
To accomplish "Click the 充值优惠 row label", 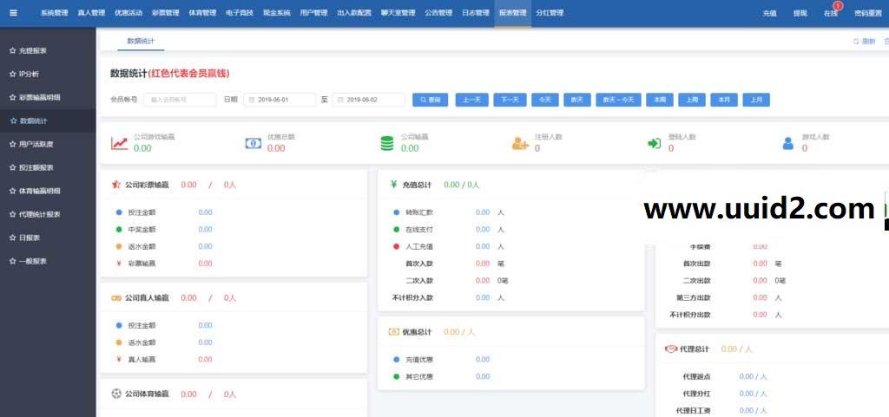I will click(x=419, y=359).
